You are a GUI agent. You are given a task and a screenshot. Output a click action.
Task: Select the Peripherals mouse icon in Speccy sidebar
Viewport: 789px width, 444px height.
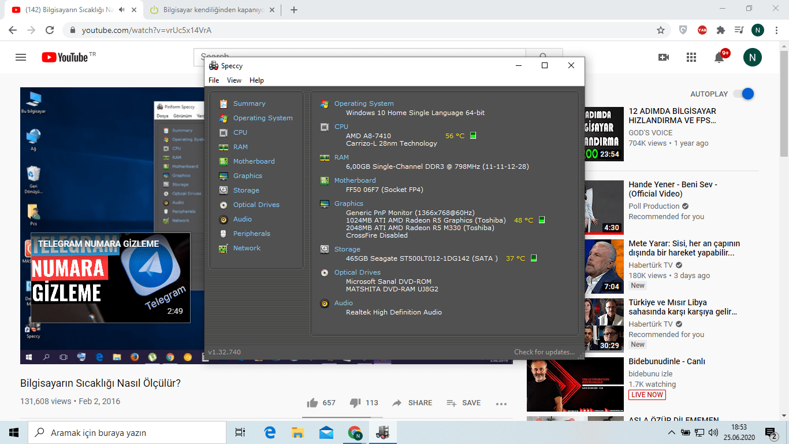click(224, 234)
